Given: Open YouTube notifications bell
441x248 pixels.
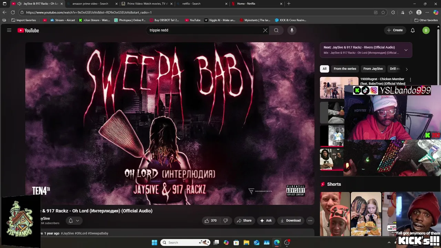Looking at the screenshot, I should 413,30.
